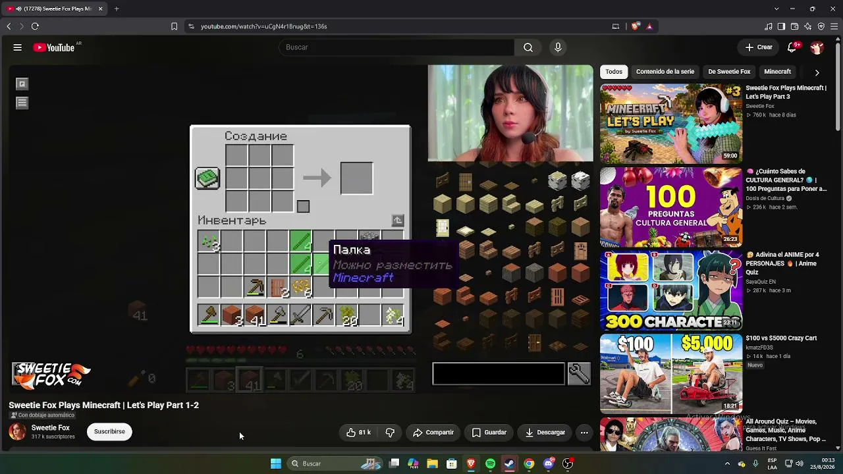The height and width of the screenshot is (474, 843).
Task: Open the account avatar menu
Action: tap(817, 47)
